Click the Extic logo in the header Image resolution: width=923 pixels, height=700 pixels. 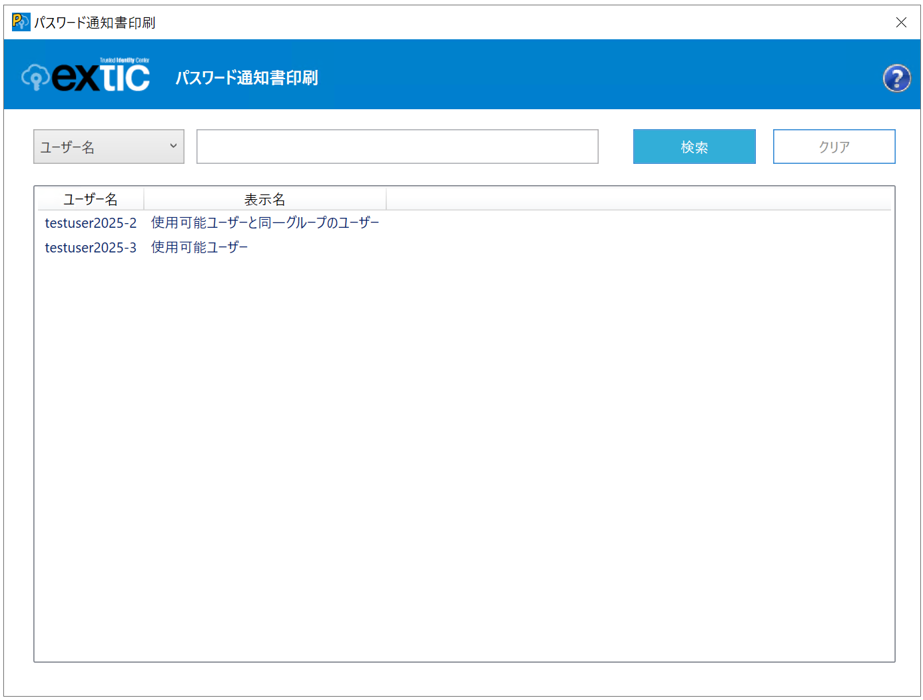click(x=86, y=75)
